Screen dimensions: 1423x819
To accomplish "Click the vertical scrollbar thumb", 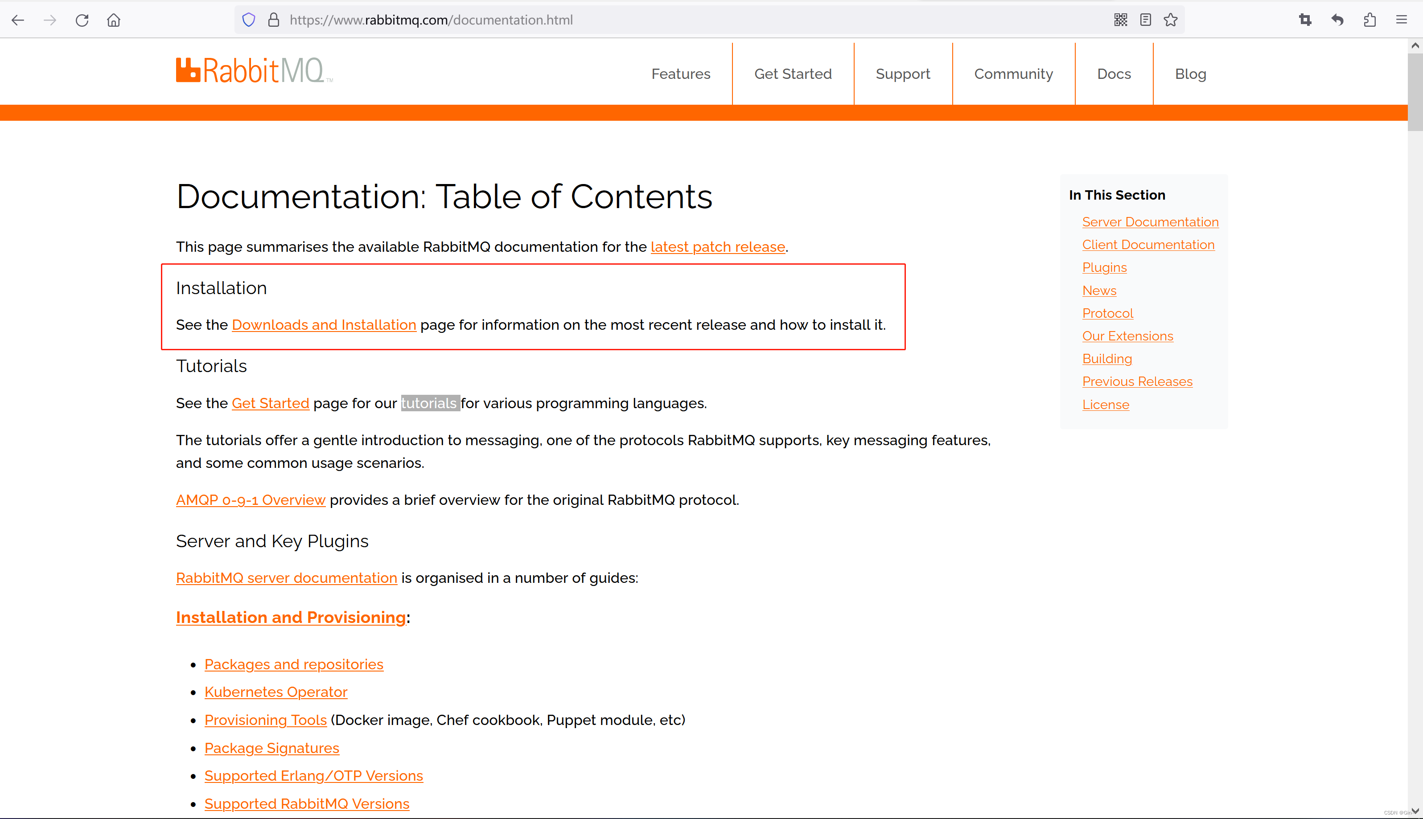I will pyautogui.click(x=1415, y=92).
